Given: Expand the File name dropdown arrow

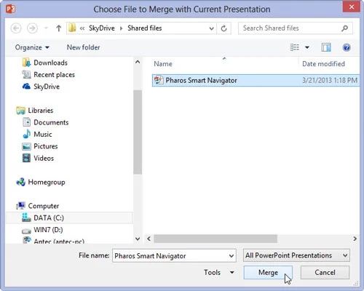Looking at the screenshot, I should (x=232, y=256).
